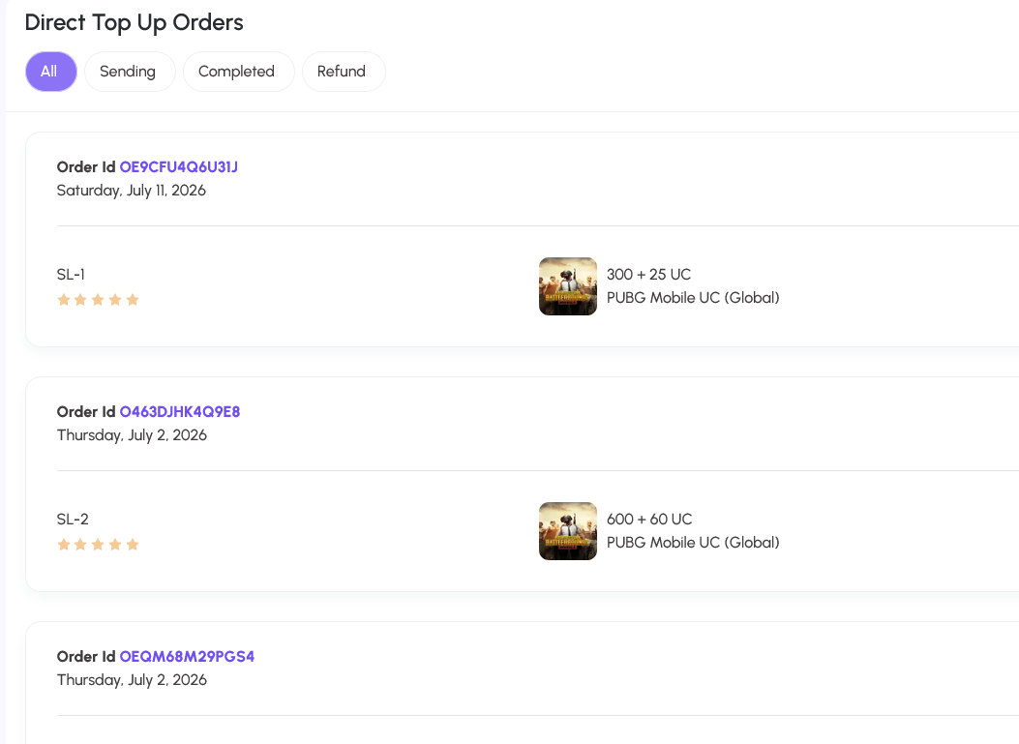Click second star of SL-2 rating
Image resolution: width=1019 pixels, height=744 pixels.
(x=80, y=545)
